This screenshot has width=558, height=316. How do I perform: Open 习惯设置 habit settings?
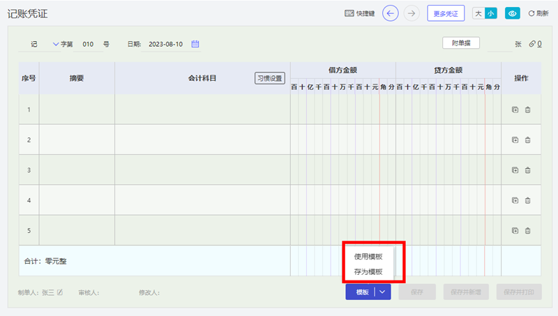click(270, 78)
